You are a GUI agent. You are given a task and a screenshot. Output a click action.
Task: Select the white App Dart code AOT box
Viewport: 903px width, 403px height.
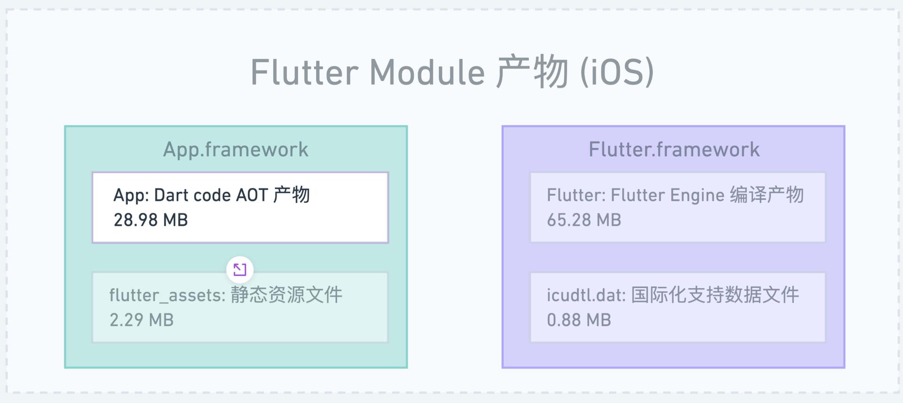pyautogui.click(x=240, y=208)
